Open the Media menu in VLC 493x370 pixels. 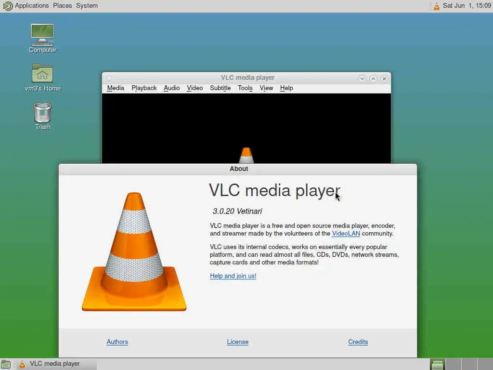(x=116, y=88)
